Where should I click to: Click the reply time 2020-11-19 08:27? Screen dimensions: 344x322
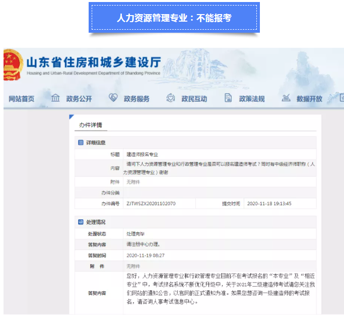(x=146, y=255)
